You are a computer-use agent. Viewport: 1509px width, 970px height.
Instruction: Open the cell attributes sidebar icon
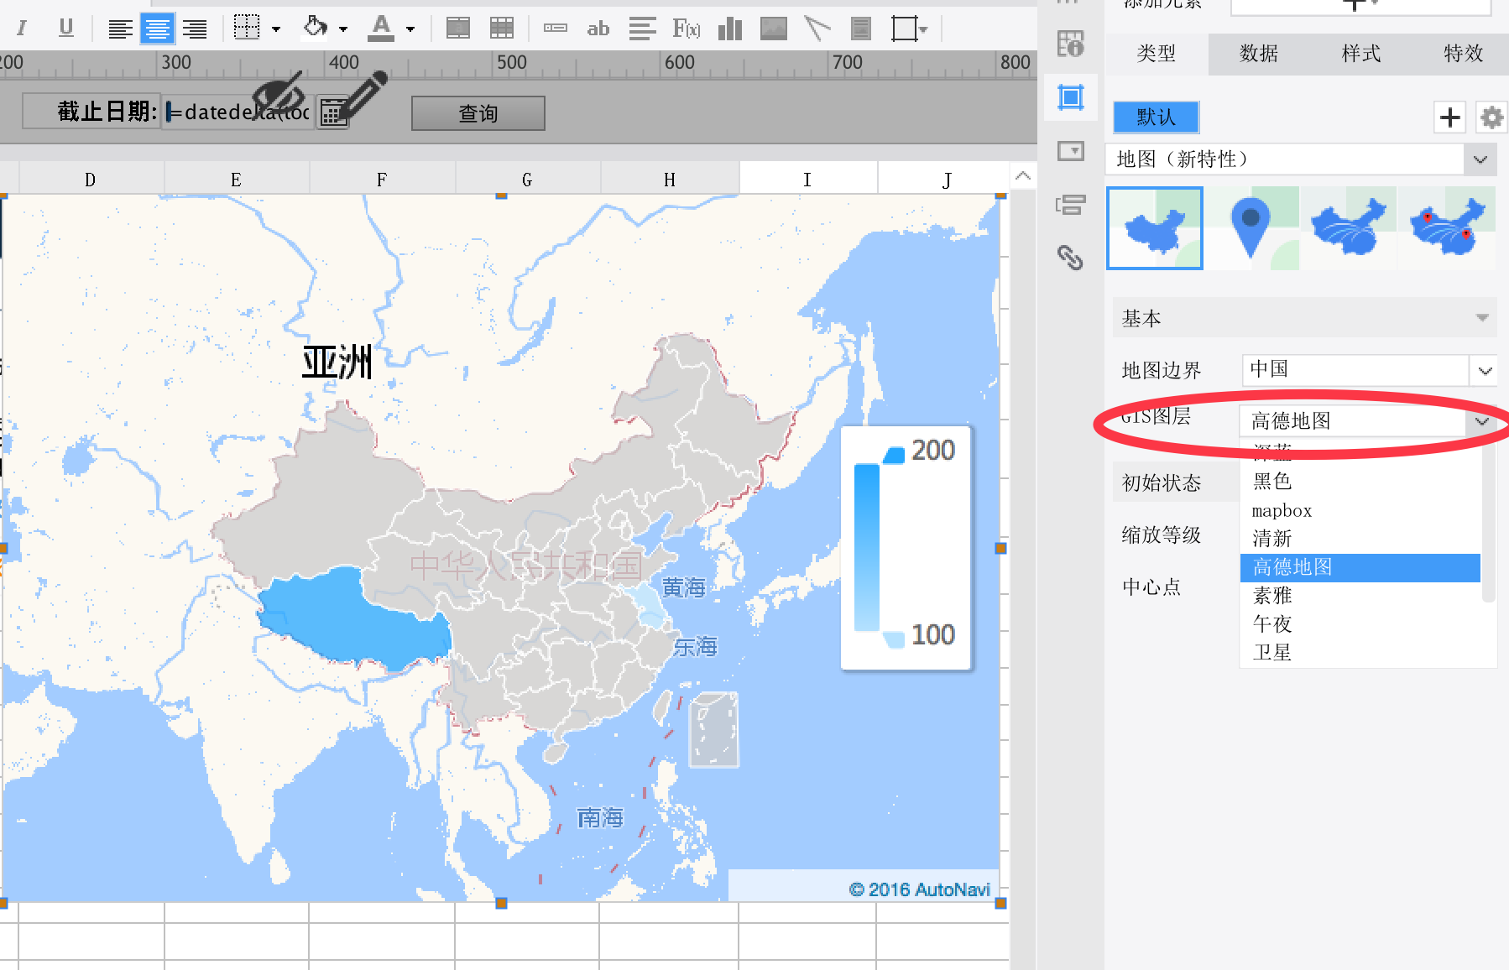(1070, 44)
